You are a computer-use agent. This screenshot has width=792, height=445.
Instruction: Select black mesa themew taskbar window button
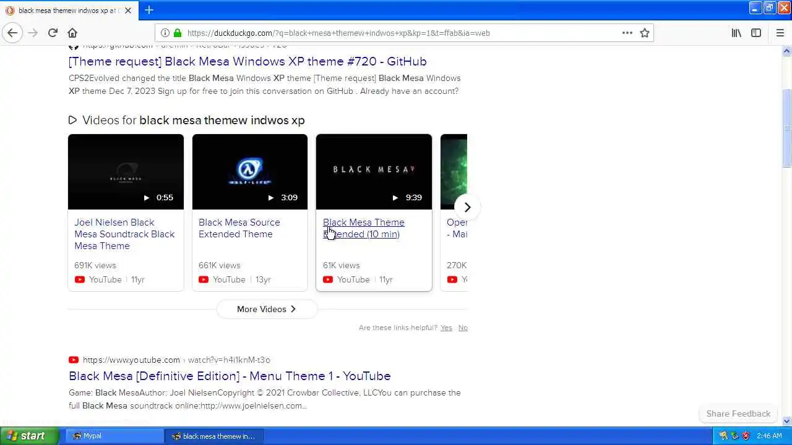coord(214,436)
